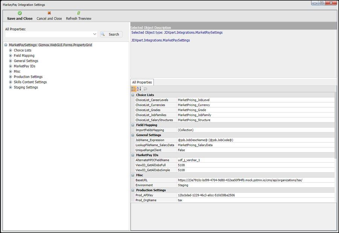Collapse the General Settings category in grid
The width and height of the screenshot is (339, 233).
(x=133, y=135)
